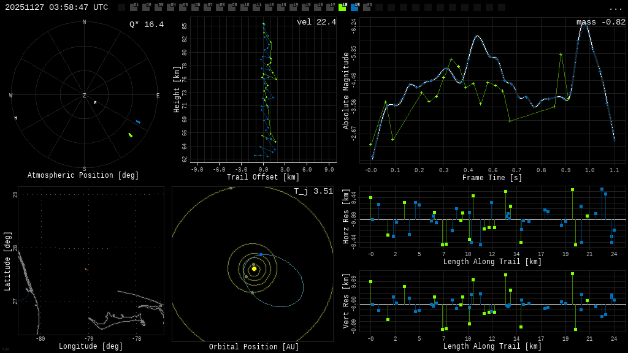Click the station 05 box

tap(183, 7)
